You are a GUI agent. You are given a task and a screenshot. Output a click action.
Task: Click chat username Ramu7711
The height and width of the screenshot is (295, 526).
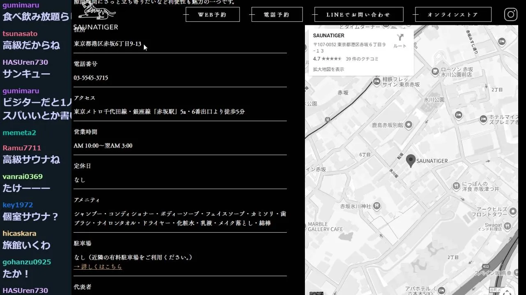click(x=22, y=148)
